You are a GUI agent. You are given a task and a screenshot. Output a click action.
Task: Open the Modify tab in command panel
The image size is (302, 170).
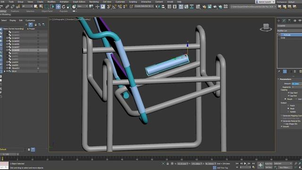(x=284, y=21)
